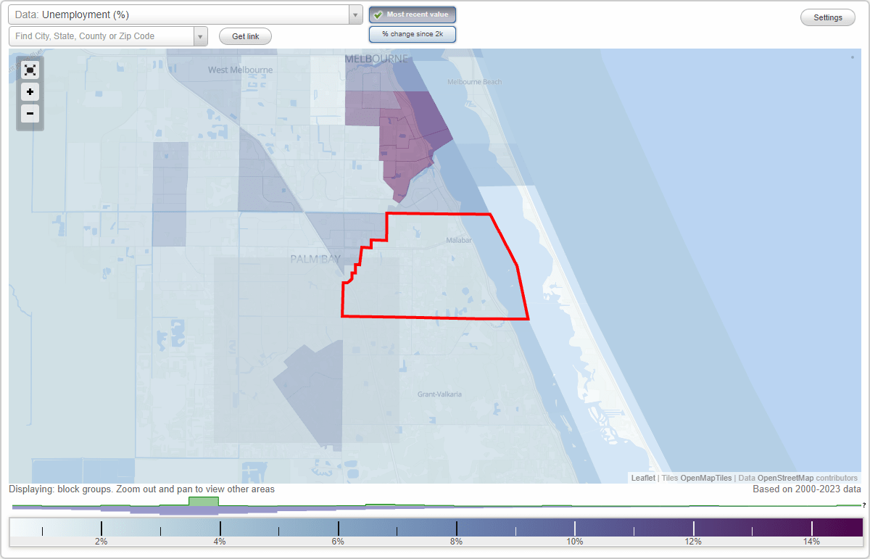Screen dimensions: 870x559
Task: Click the Leaflet attribution link
Action: point(642,478)
